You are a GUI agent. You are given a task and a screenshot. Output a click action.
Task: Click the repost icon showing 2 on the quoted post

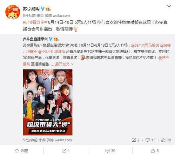point(135,140)
